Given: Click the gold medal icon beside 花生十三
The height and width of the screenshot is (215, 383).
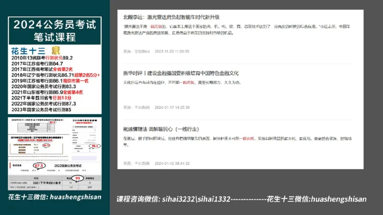Looking at the screenshot, I should click(x=56, y=50).
